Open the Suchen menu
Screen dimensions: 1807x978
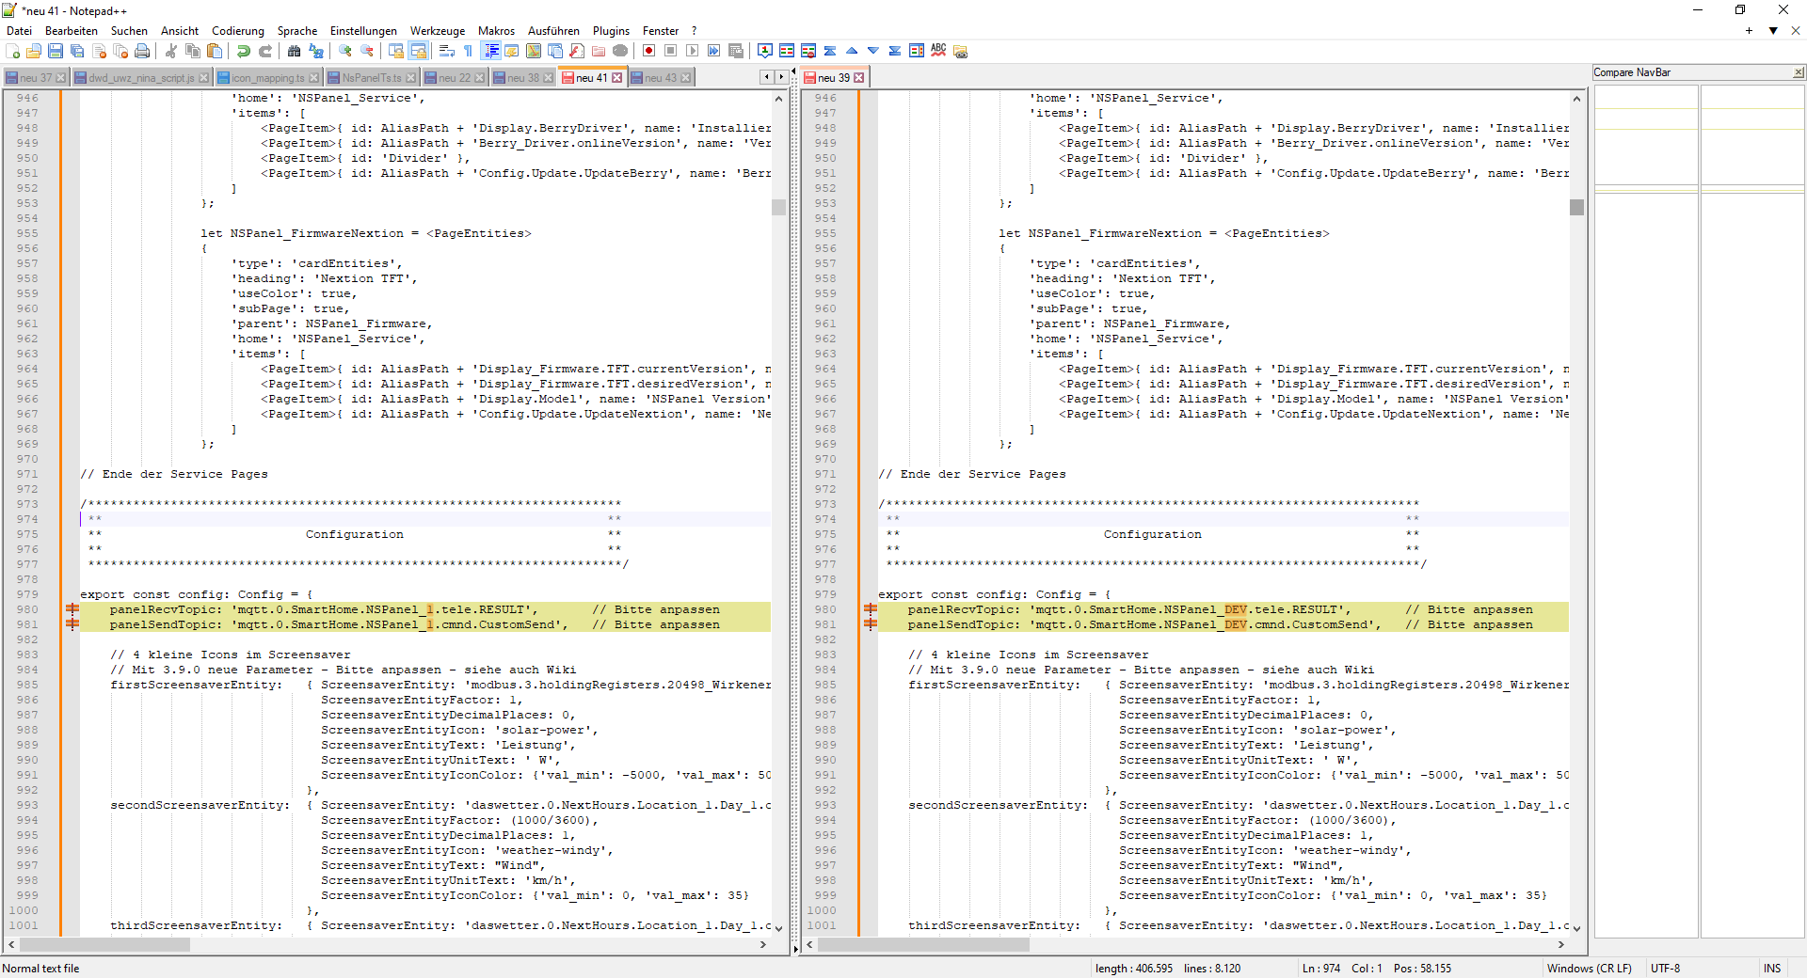click(x=129, y=31)
